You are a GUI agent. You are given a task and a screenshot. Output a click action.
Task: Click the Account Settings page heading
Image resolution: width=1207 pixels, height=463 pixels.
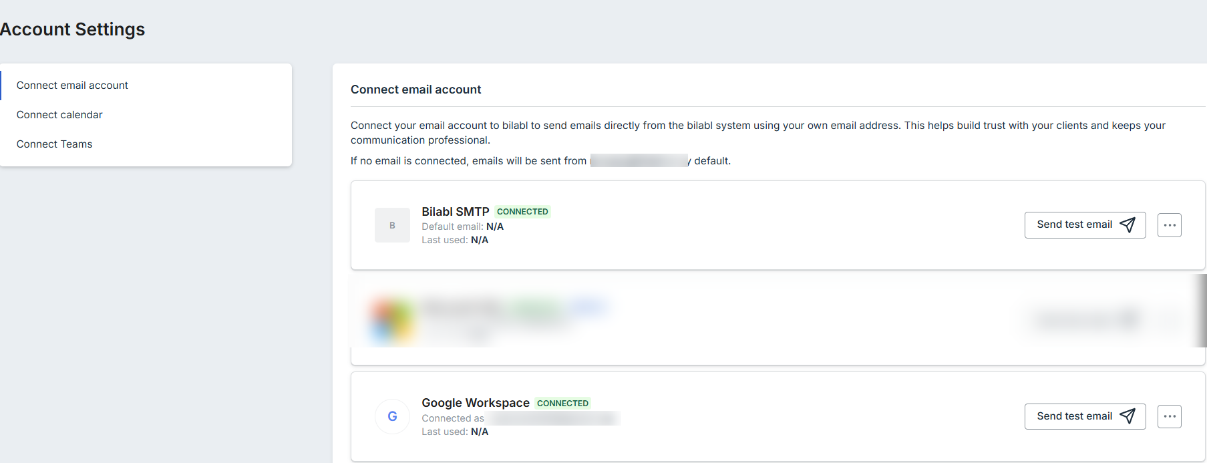pyautogui.click(x=72, y=29)
